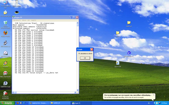
Task: Click the 'PI calculation is done!' message text
Action: pyautogui.click(x=85, y=54)
